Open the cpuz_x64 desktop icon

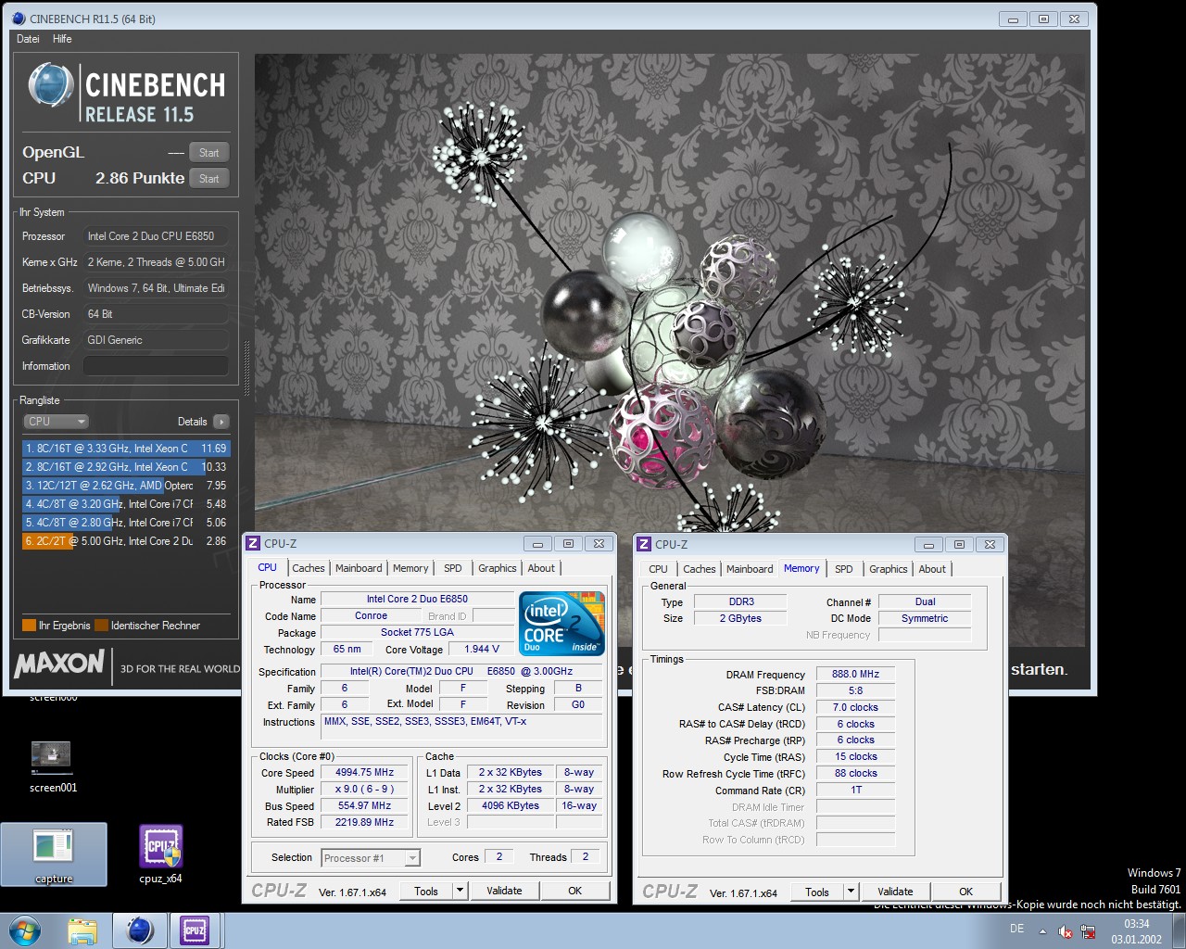tap(160, 854)
